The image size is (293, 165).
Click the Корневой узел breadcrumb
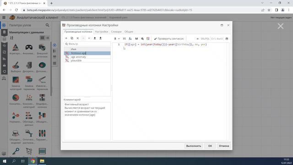(x=118, y=17)
